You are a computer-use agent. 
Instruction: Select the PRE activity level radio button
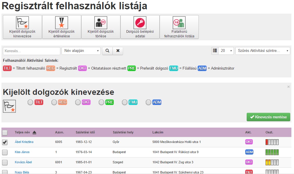(101, 102)
